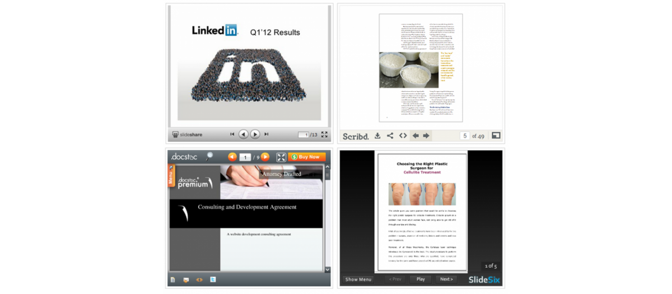Click Play in SlideSix player
The width and height of the screenshot is (672, 294).
coord(421,279)
